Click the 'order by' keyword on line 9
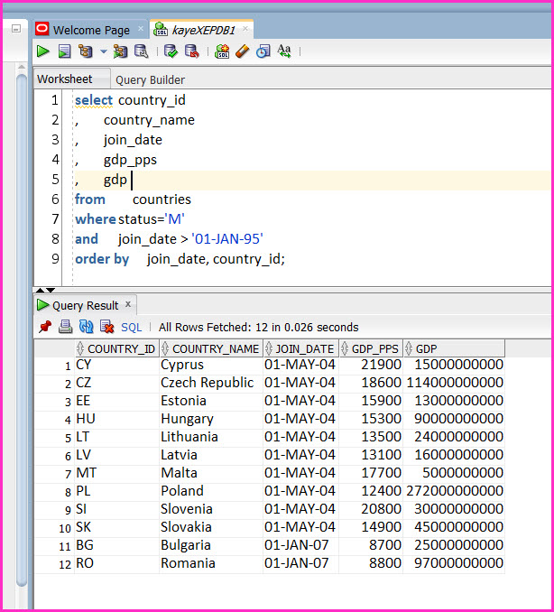The height and width of the screenshot is (612, 554). click(102, 259)
